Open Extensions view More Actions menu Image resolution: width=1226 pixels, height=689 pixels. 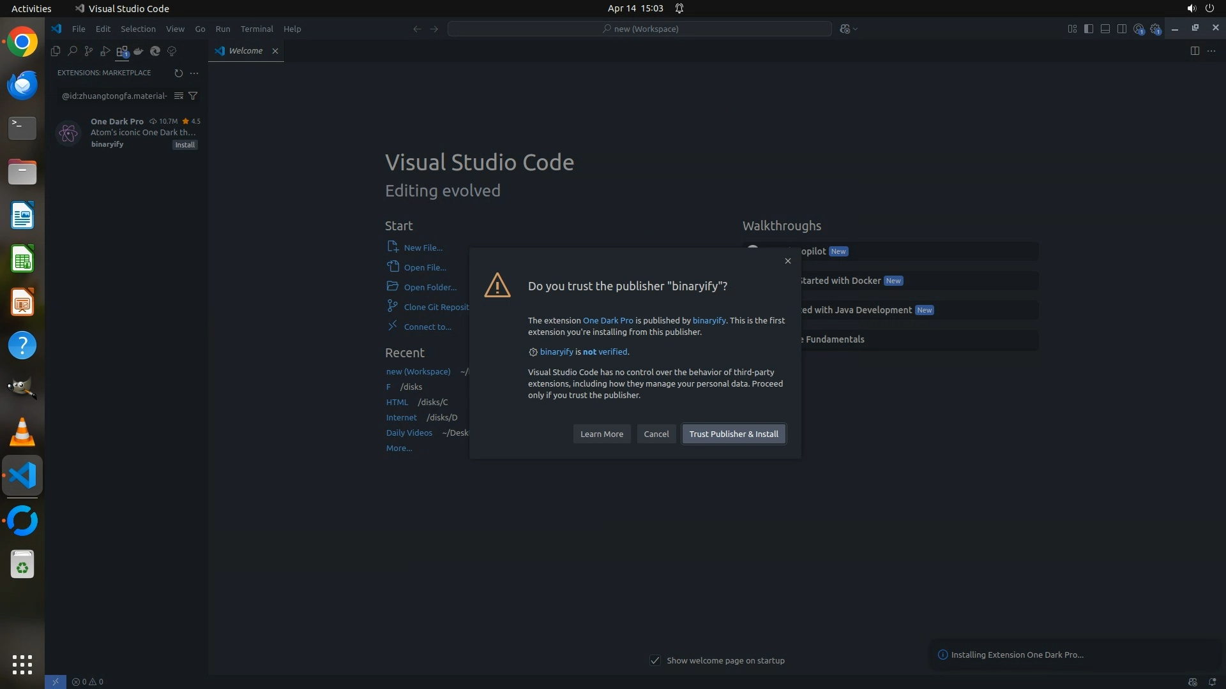[x=194, y=73]
